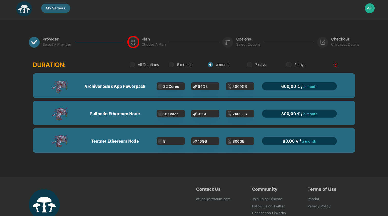
Task: Go to Provider step label
Action: tap(51, 39)
